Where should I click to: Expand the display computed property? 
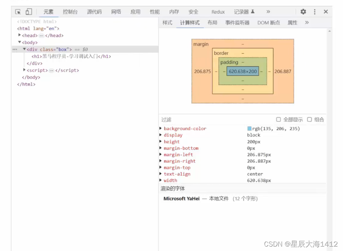pyautogui.click(x=161, y=135)
